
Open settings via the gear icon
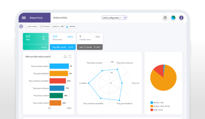(x=165, y=18)
